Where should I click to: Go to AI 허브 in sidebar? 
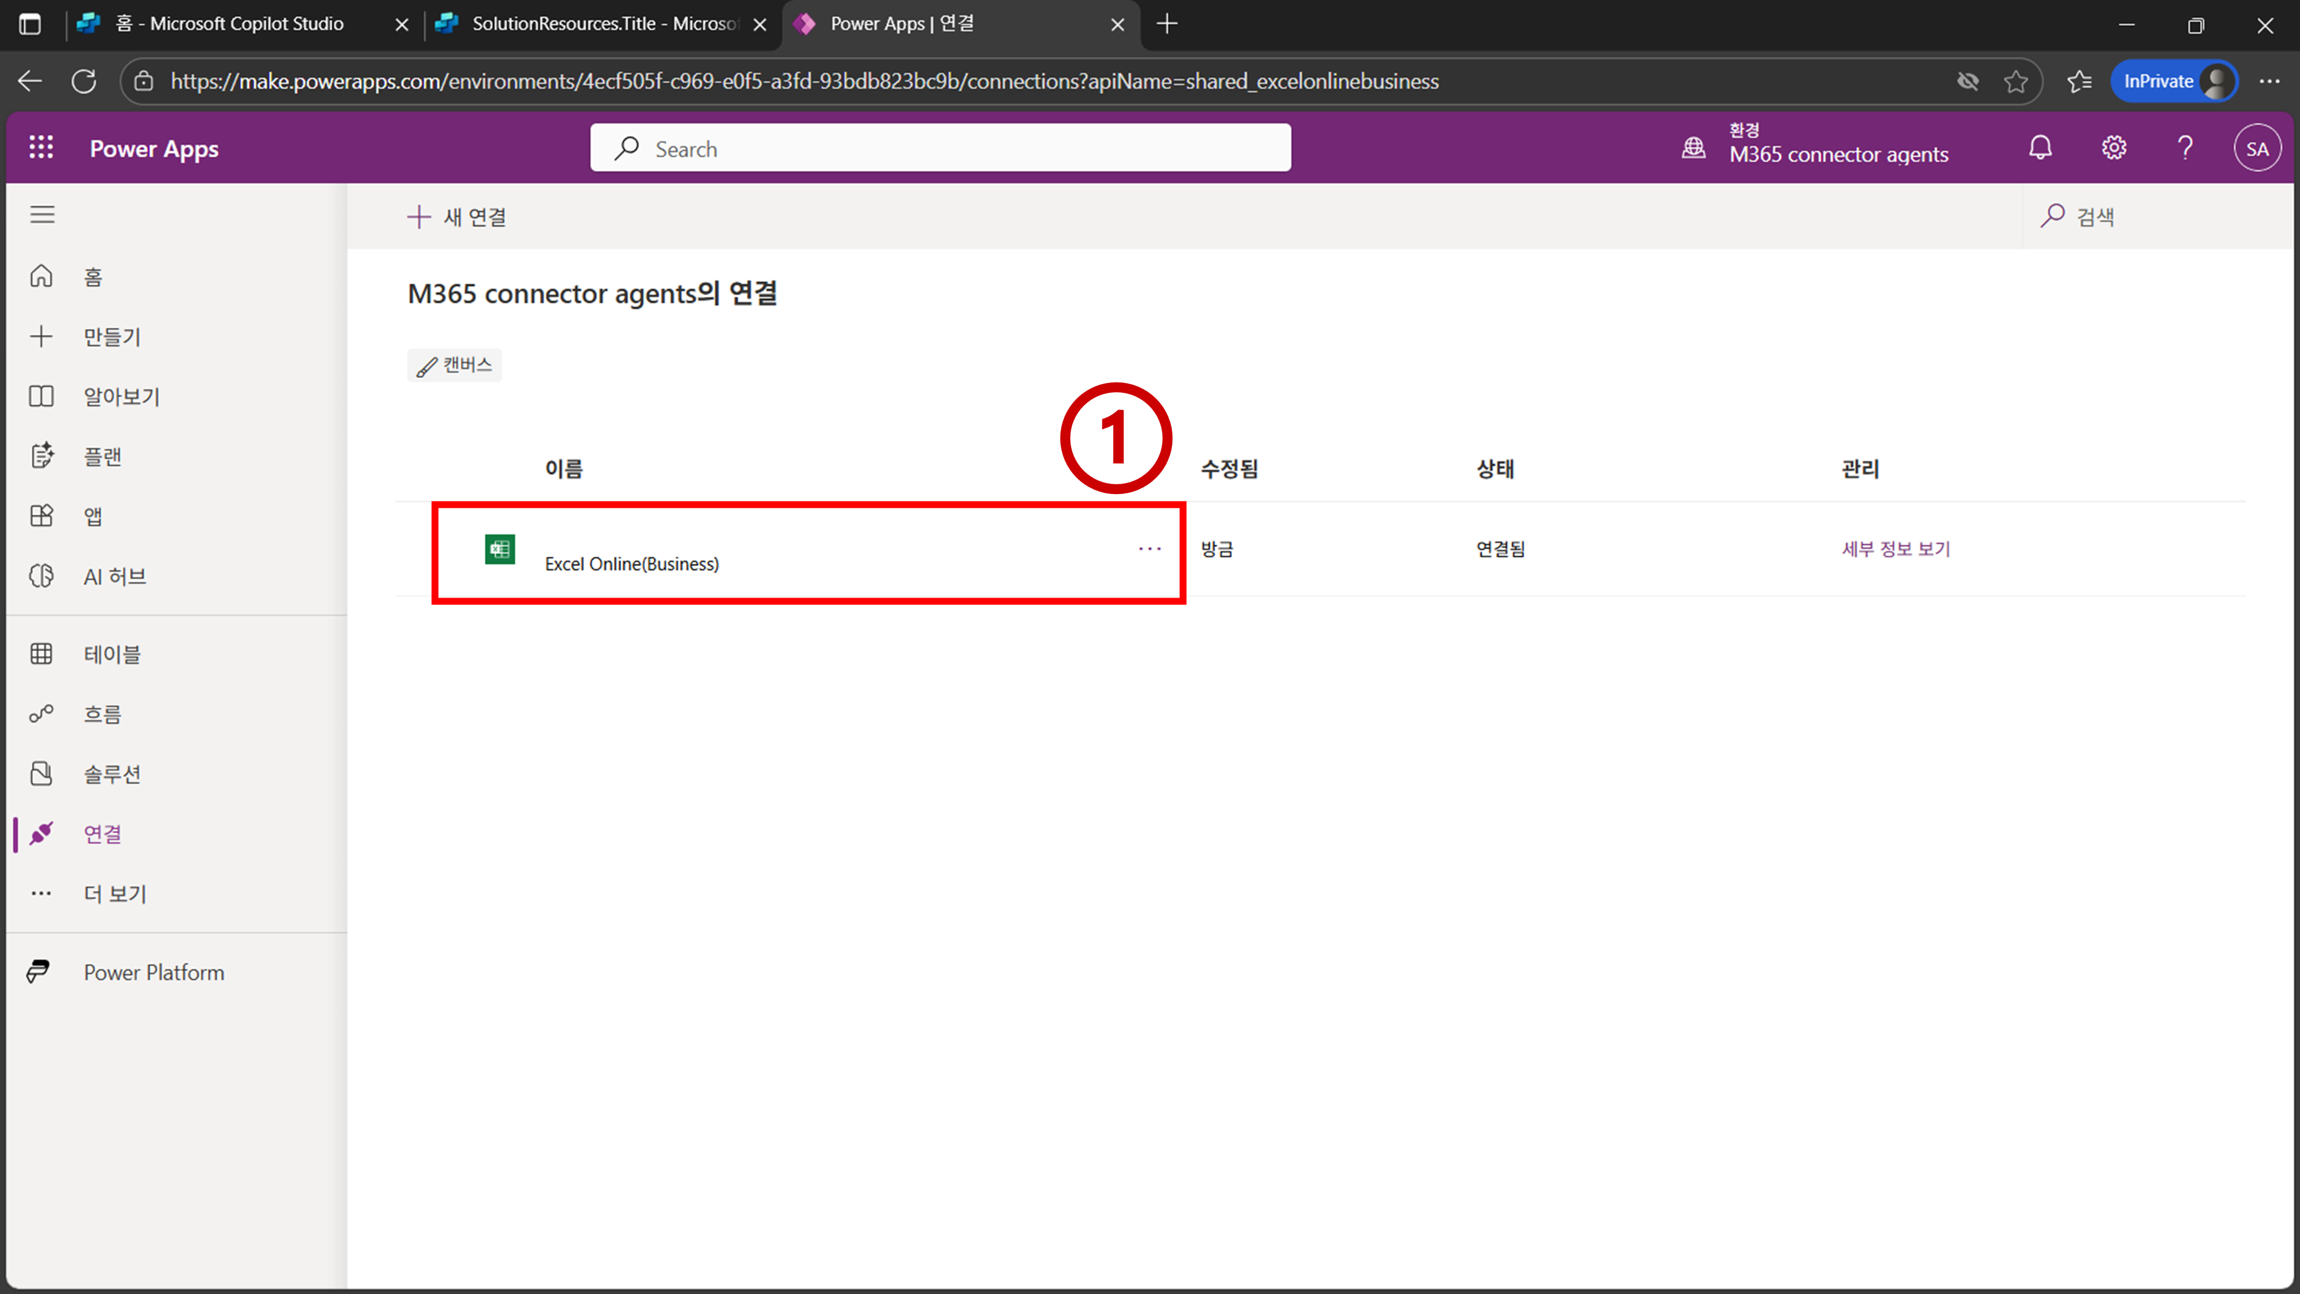coord(114,577)
